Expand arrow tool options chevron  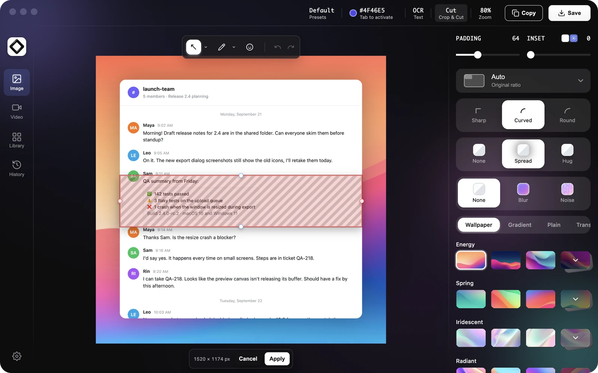click(206, 47)
